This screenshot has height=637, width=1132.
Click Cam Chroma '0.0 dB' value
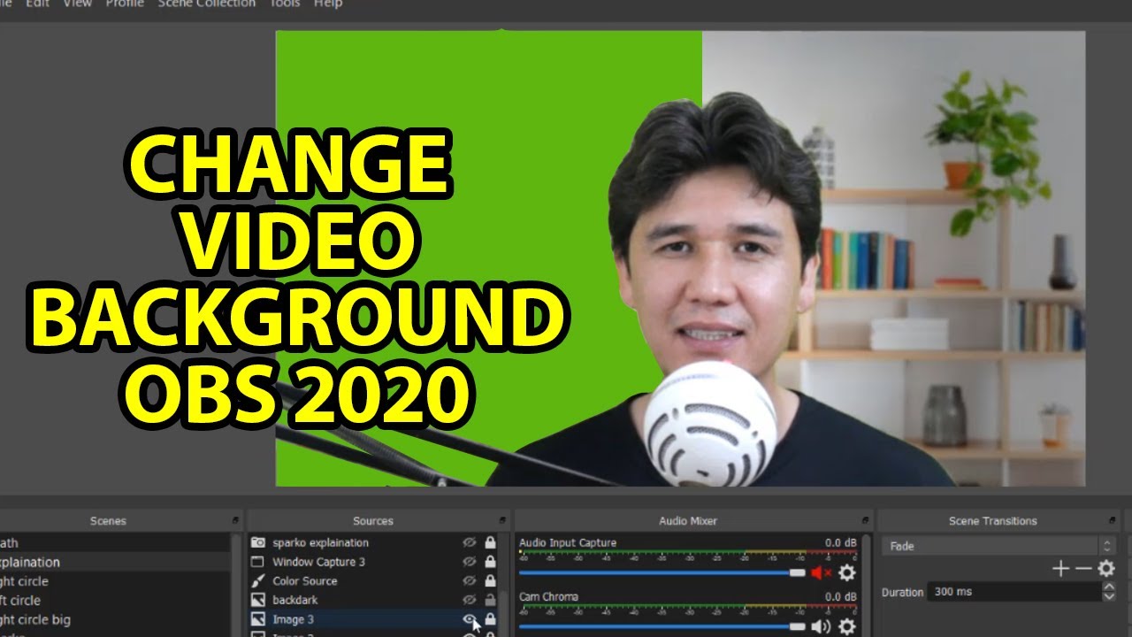[x=839, y=597]
